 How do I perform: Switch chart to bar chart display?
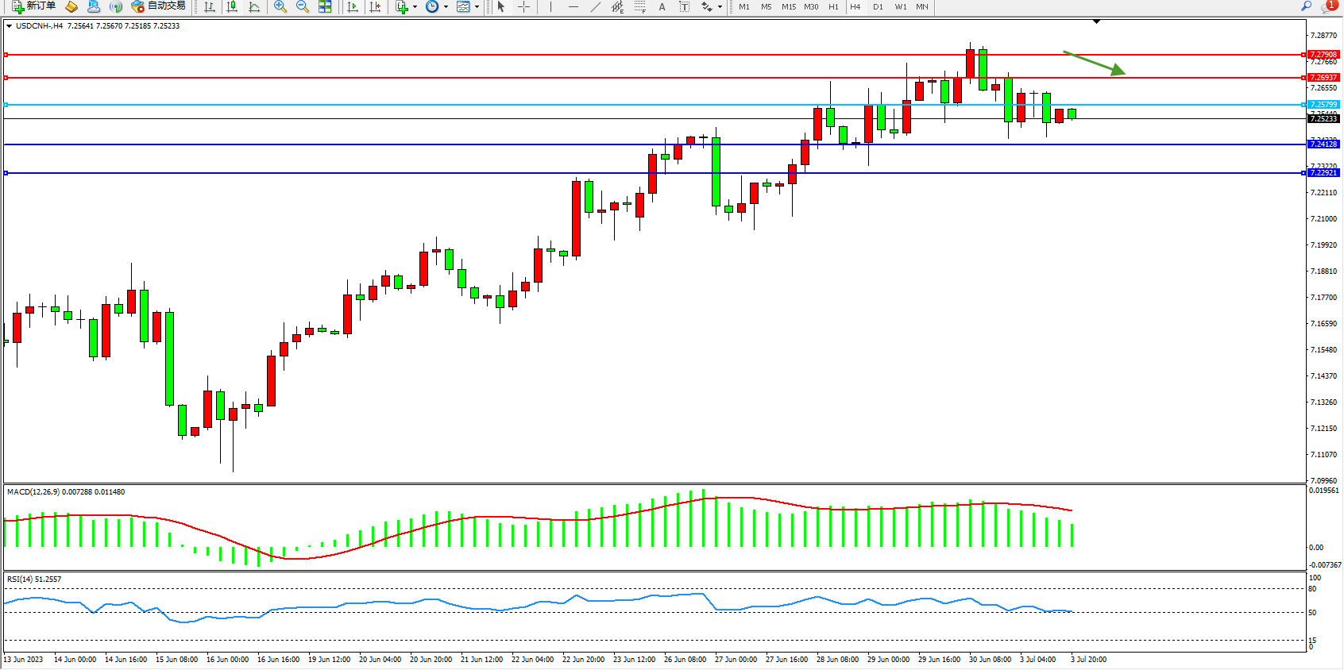[210, 6]
